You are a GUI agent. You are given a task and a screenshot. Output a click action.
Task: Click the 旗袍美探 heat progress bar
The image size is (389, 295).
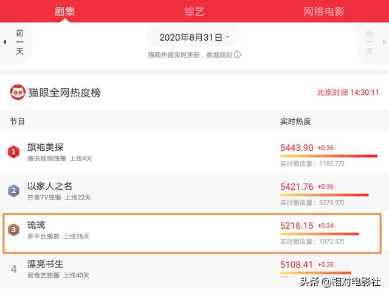[329, 156]
